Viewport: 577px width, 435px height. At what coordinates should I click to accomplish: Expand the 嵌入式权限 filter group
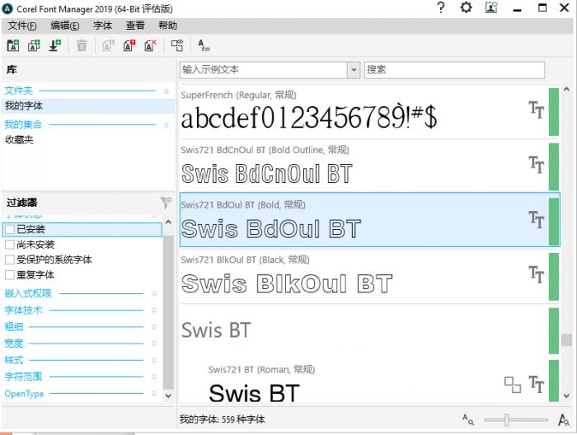pyautogui.click(x=154, y=293)
